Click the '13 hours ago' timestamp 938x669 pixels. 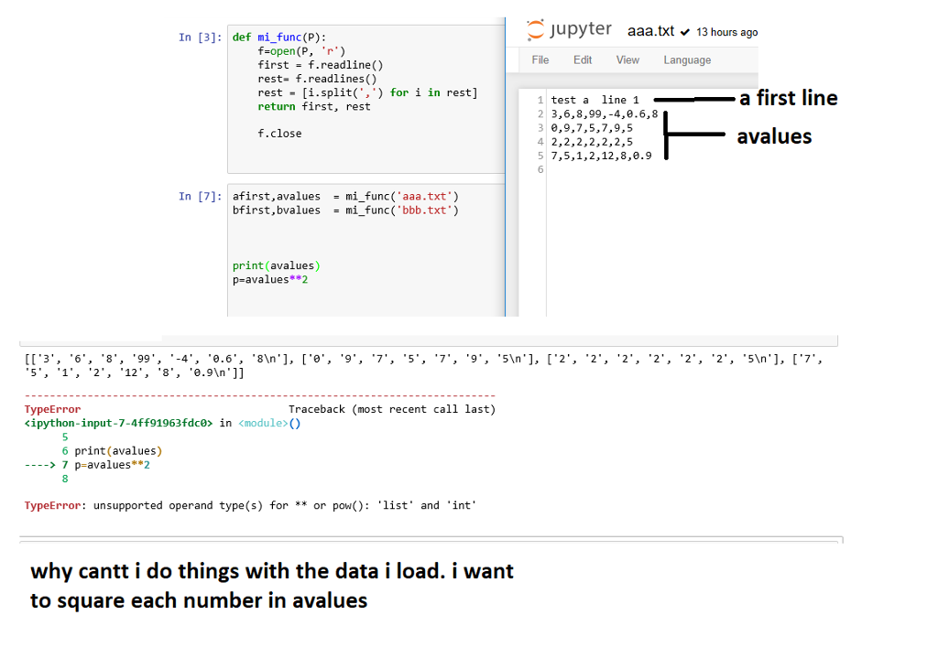pyautogui.click(x=725, y=31)
